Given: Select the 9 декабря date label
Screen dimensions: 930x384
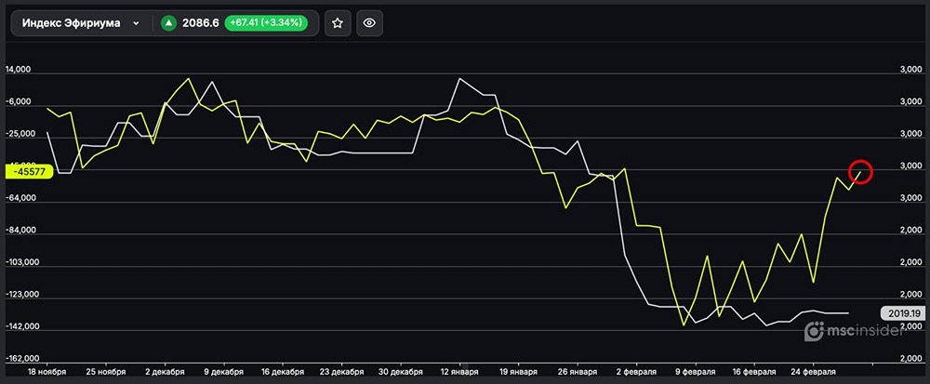Looking at the screenshot, I should point(222,371).
